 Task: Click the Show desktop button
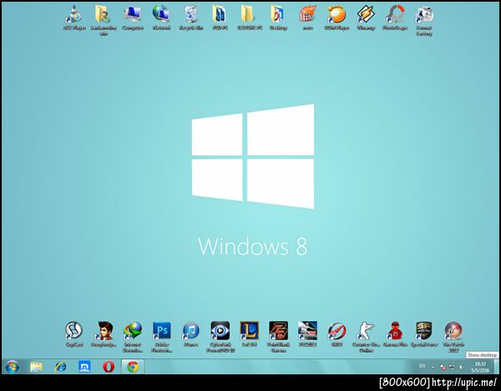pyautogui.click(x=496, y=367)
